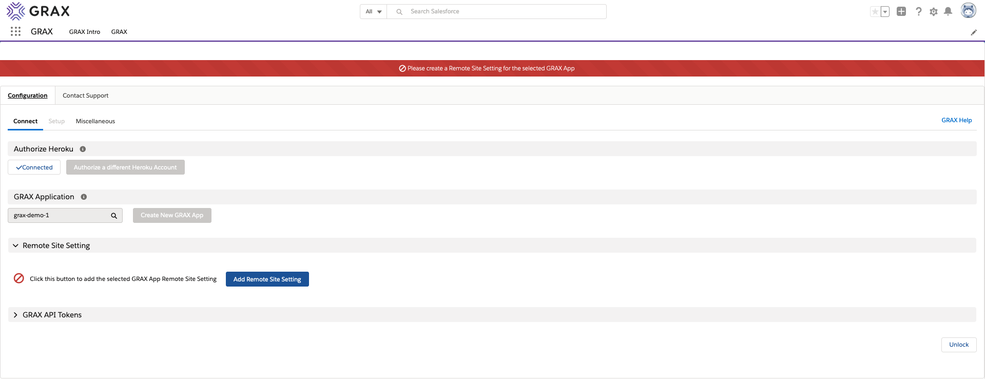This screenshot has width=985, height=379.
Task: Click Add Remote Site Setting button
Action: pos(267,279)
